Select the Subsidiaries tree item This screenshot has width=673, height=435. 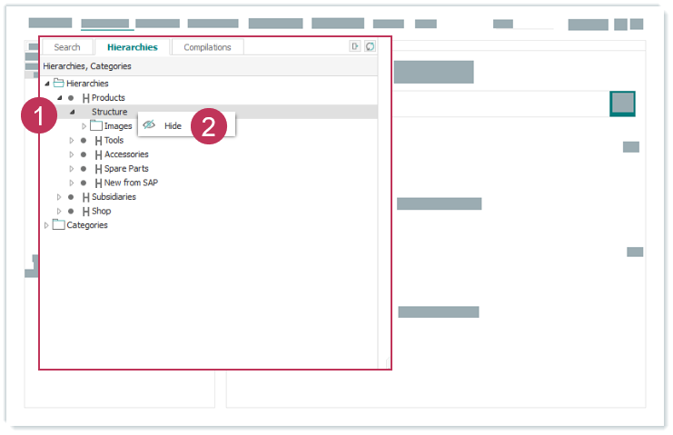[x=114, y=197]
